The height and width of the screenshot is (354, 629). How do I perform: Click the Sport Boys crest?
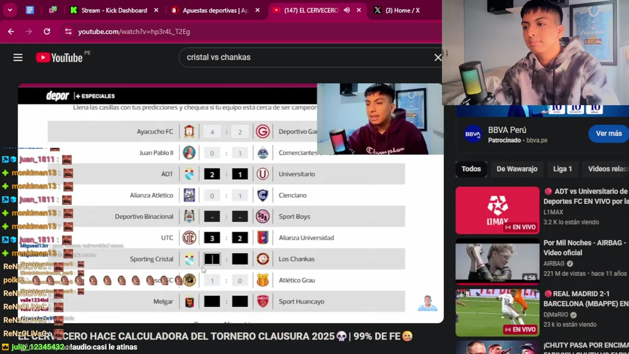tap(263, 216)
